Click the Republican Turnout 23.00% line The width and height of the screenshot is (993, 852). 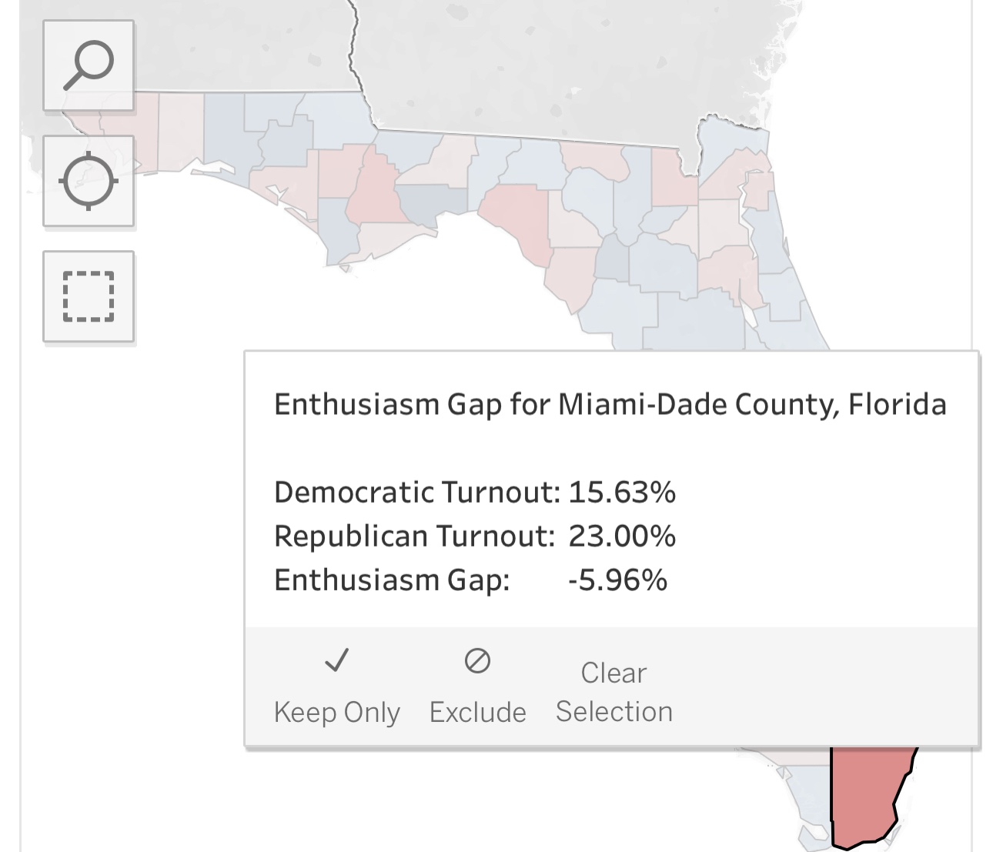coord(474,536)
